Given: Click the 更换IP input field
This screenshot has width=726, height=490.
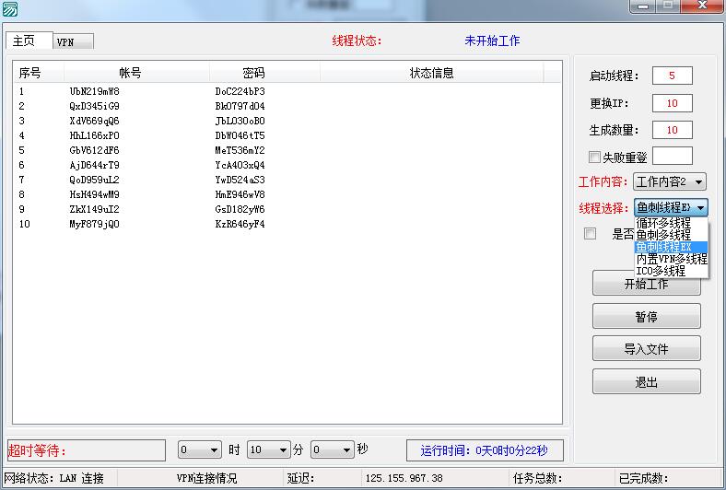Looking at the screenshot, I should pyautogui.click(x=672, y=103).
